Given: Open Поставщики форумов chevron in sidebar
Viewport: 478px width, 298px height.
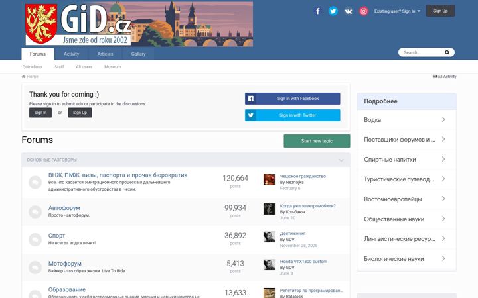Looking at the screenshot, I should (443, 139).
